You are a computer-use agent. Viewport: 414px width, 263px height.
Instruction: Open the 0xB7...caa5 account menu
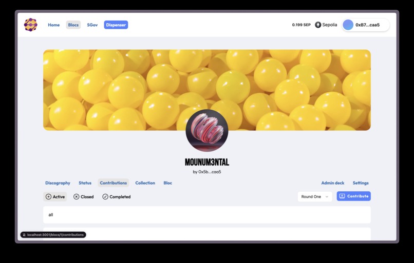pos(366,25)
